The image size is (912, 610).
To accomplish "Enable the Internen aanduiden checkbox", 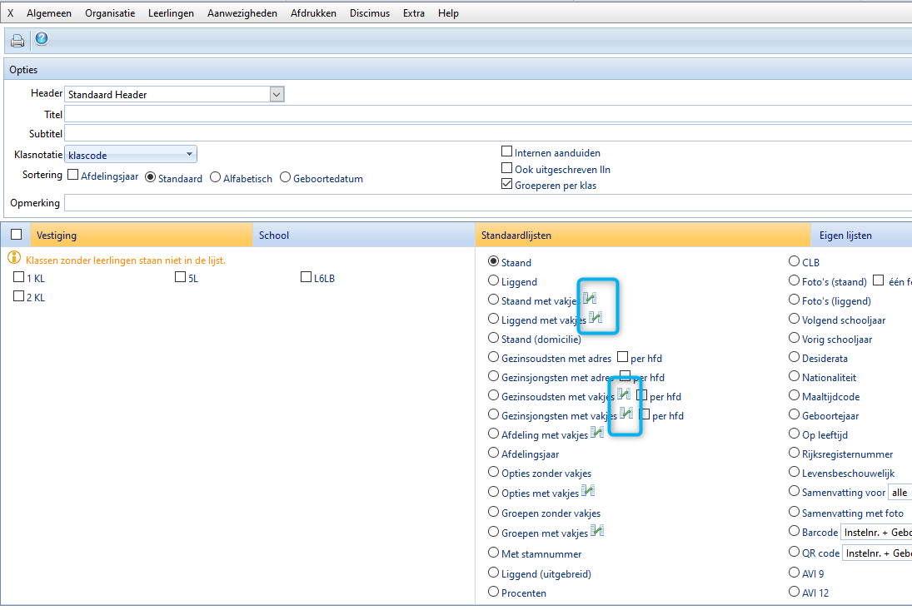I will point(506,152).
